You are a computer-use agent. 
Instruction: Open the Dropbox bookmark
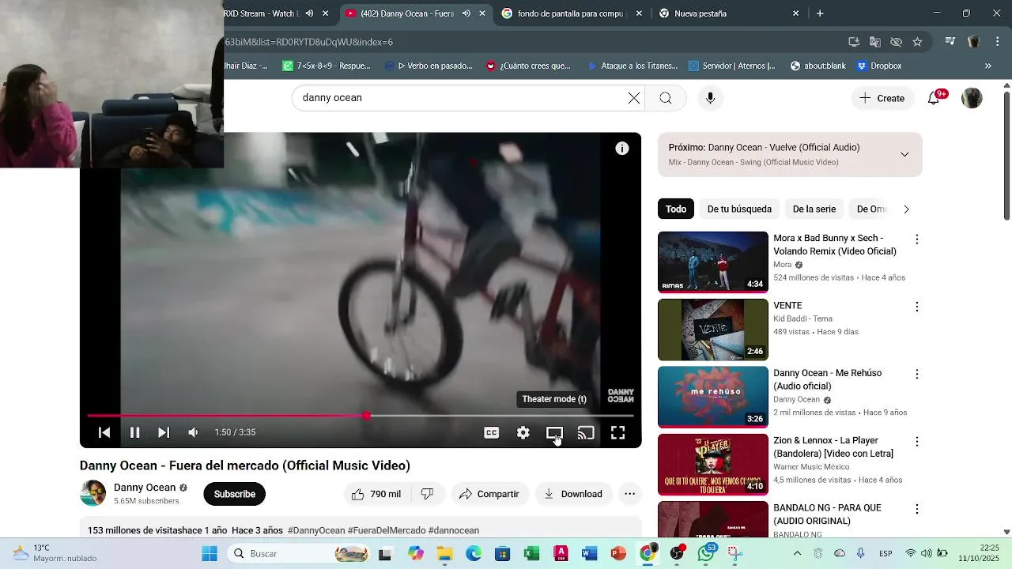879,66
